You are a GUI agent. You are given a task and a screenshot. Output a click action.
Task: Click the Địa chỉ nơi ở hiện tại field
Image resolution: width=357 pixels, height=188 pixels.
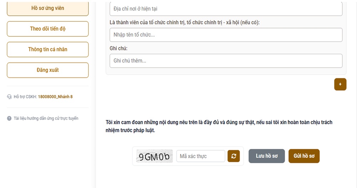(x=226, y=9)
